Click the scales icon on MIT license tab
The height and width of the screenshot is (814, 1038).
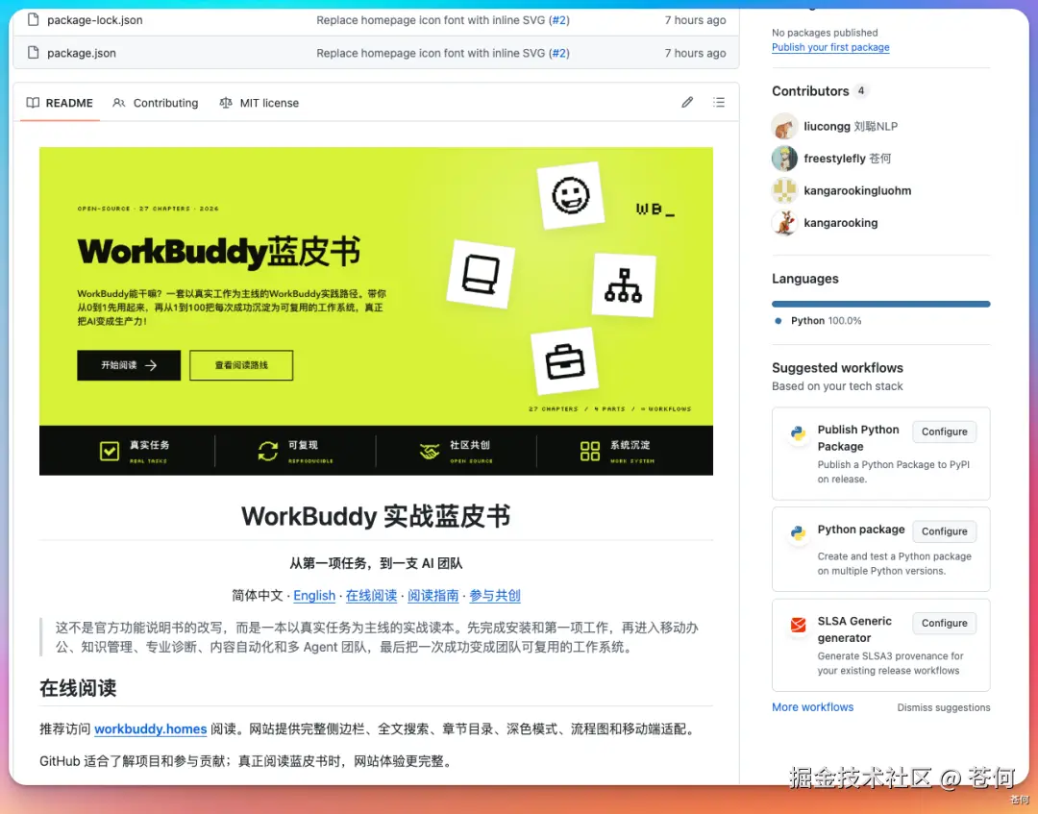click(x=226, y=103)
